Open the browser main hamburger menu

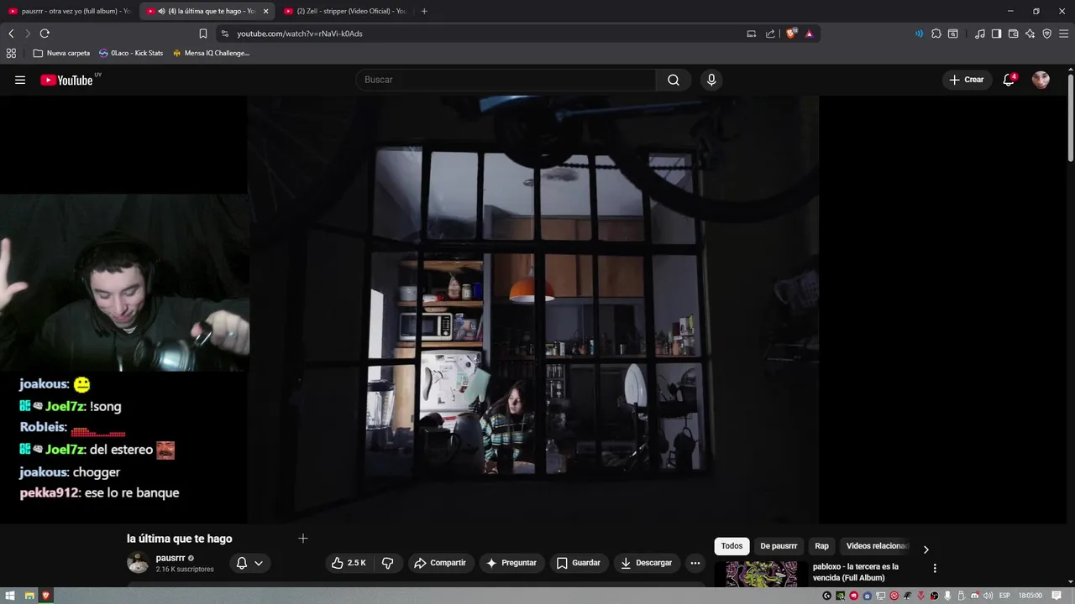[1064, 34]
